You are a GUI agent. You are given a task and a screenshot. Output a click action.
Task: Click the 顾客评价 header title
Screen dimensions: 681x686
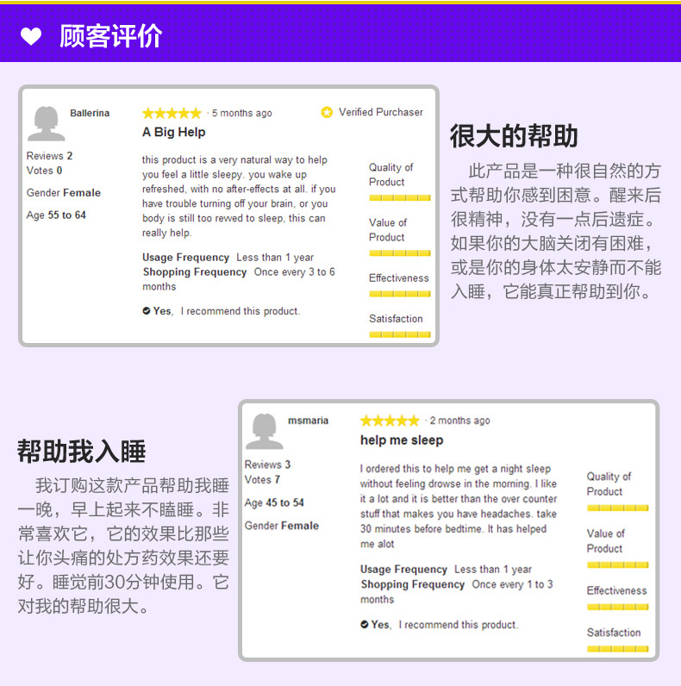pos(110,37)
